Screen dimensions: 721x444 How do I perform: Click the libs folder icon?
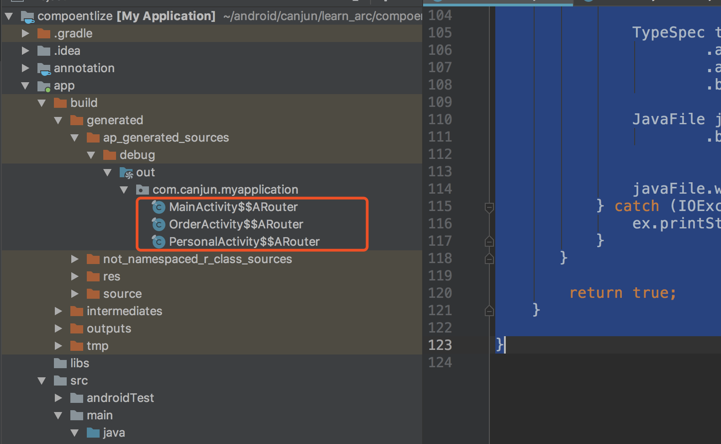[x=60, y=364]
